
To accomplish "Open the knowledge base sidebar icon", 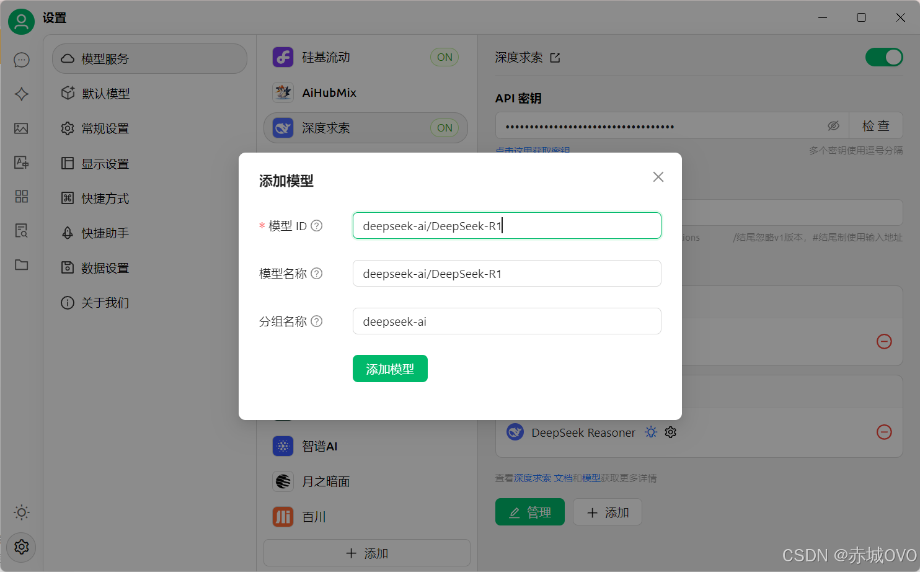I will (x=22, y=231).
